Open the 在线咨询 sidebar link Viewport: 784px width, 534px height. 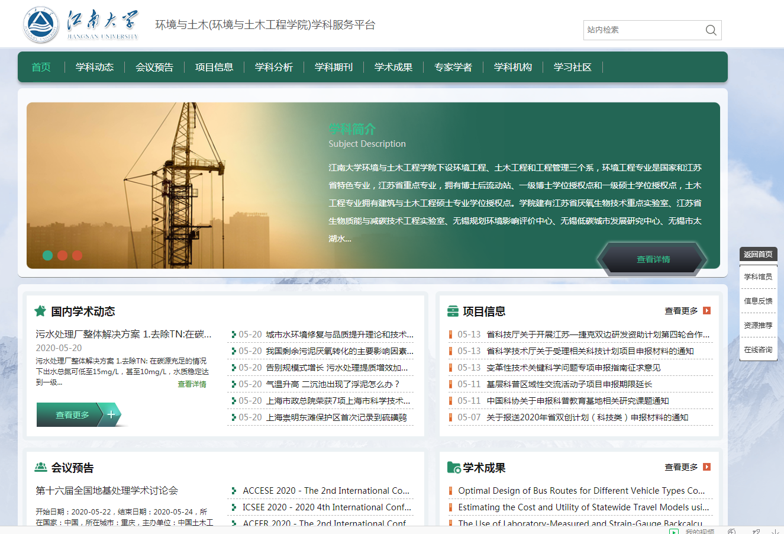click(x=758, y=350)
